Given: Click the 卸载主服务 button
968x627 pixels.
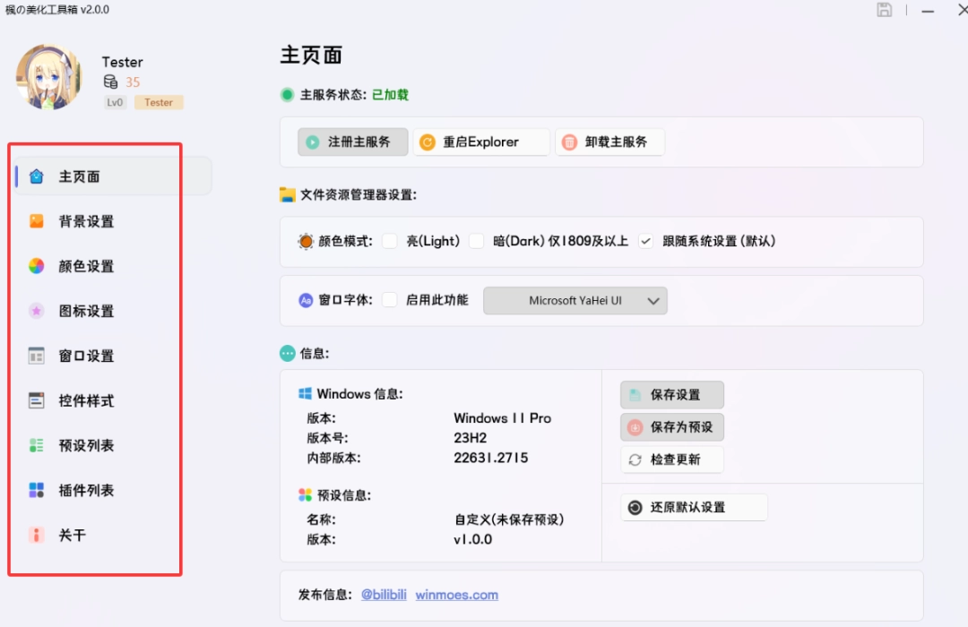Looking at the screenshot, I should (x=610, y=142).
